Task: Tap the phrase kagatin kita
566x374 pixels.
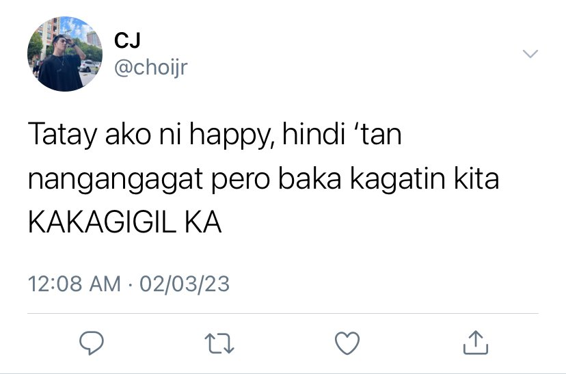Action: pos(424,179)
